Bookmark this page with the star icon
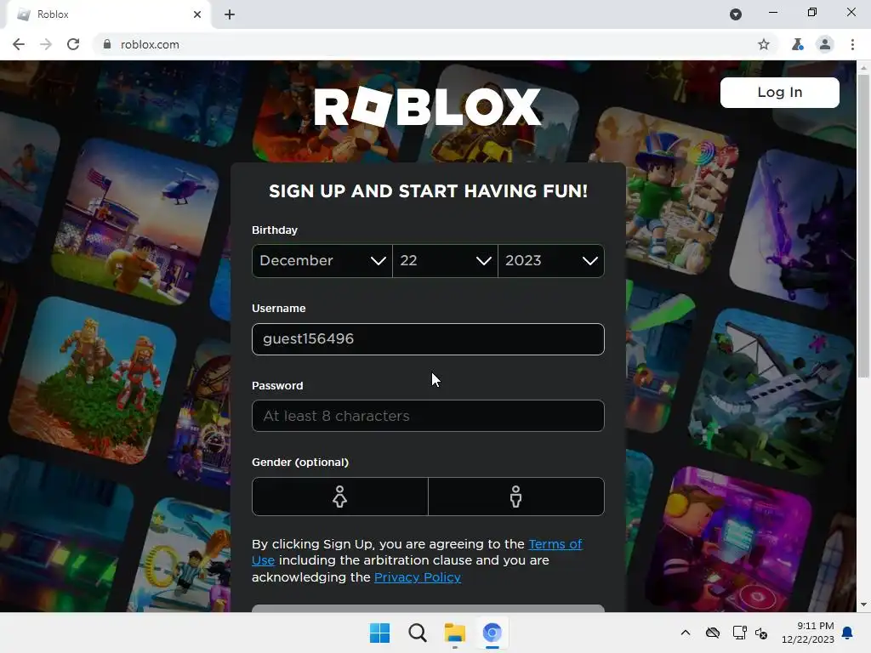 pos(764,44)
